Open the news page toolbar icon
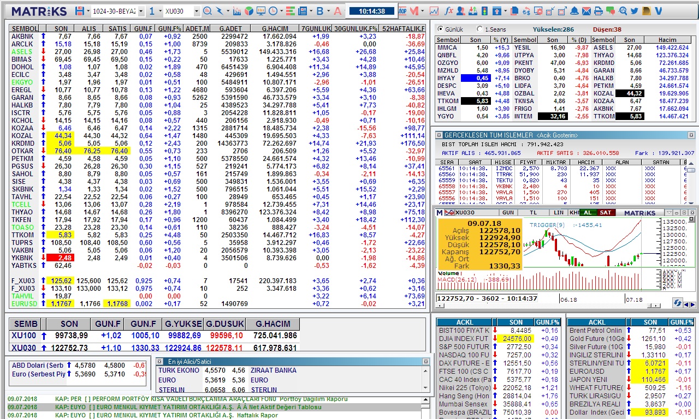The width and height of the screenshot is (699, 419). pos(302,11)
